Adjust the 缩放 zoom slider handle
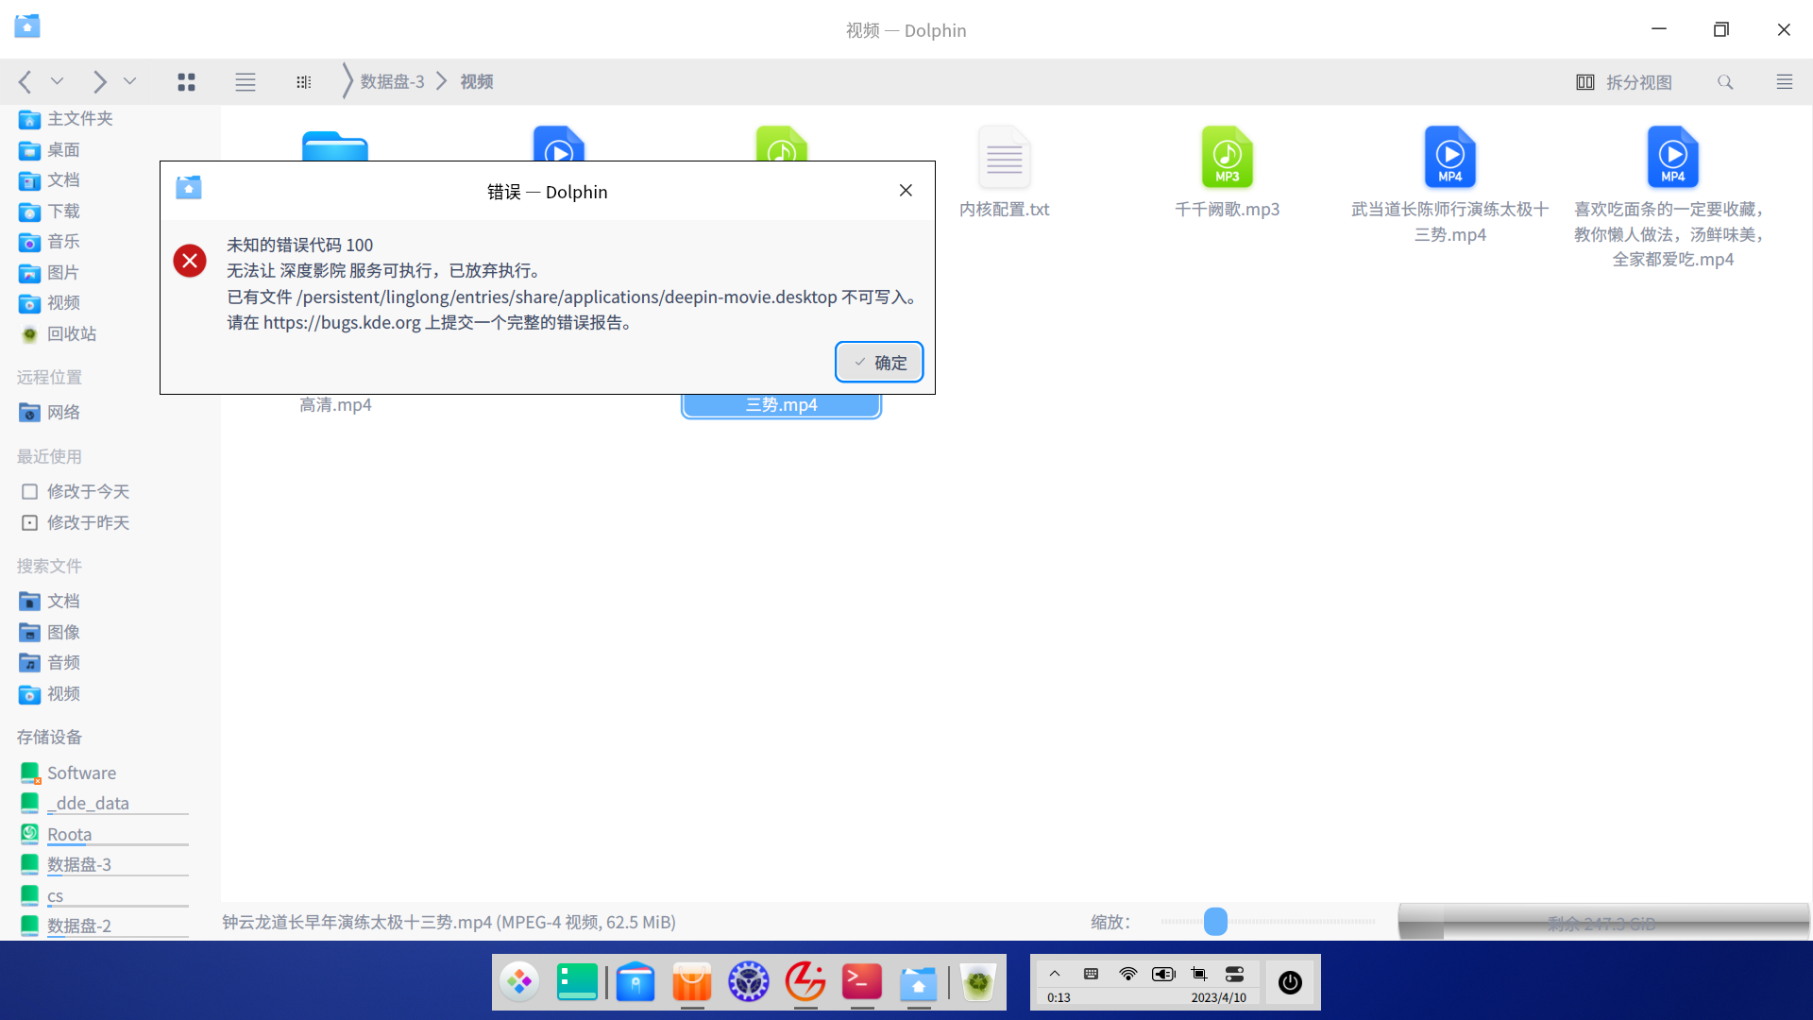Viewport: 1813px width, 1020px height. click(x=1215, y=922)
